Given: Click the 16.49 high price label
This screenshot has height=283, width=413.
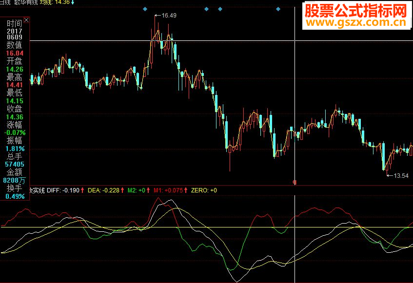Looking at the screenshot, I should (x=169, y=16).
